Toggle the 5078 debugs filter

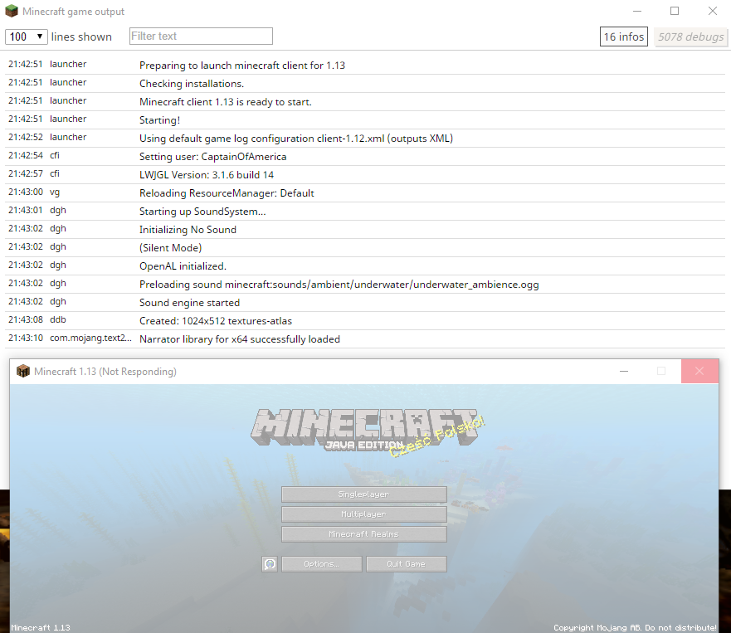point(690,37)
